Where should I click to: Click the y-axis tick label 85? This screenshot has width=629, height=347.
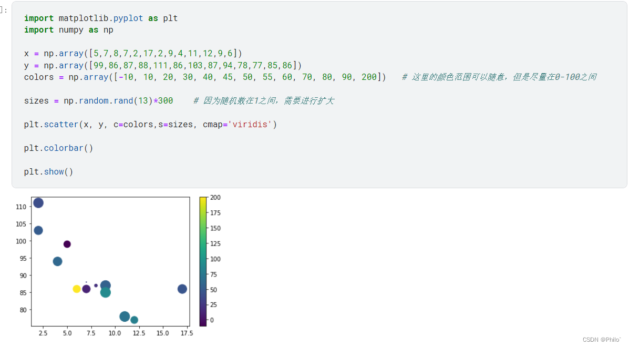click(23, 293)
